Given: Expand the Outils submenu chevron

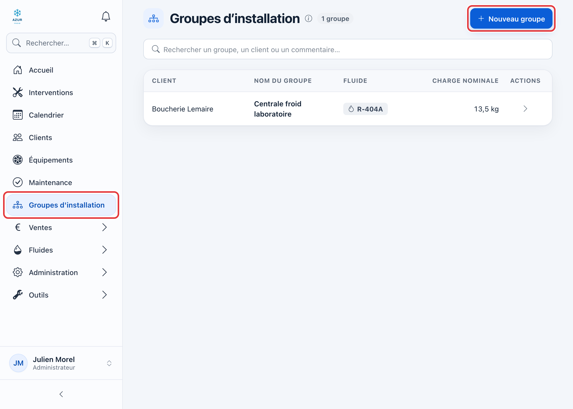Looking at the screenshot, I should (x=104, y=295).
